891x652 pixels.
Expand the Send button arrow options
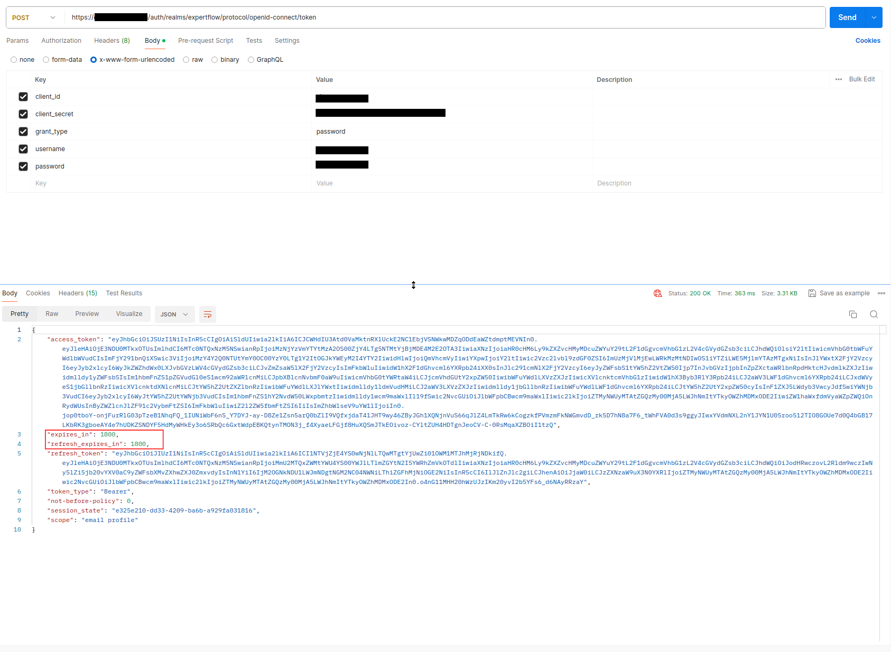[x=874, y=17]
